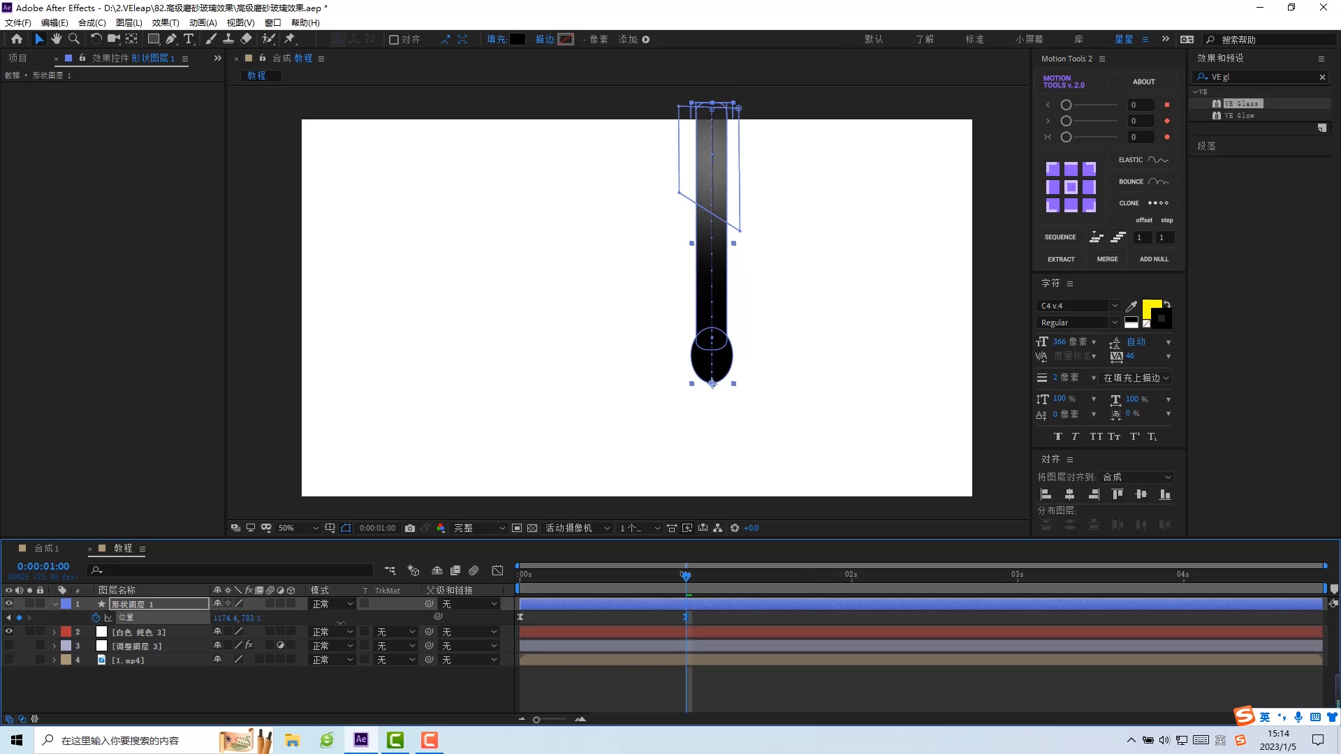This screenshot has height=754, width=1341.
Task: Select the shape tool in toolbar
Action: click(x=154, y=38)
